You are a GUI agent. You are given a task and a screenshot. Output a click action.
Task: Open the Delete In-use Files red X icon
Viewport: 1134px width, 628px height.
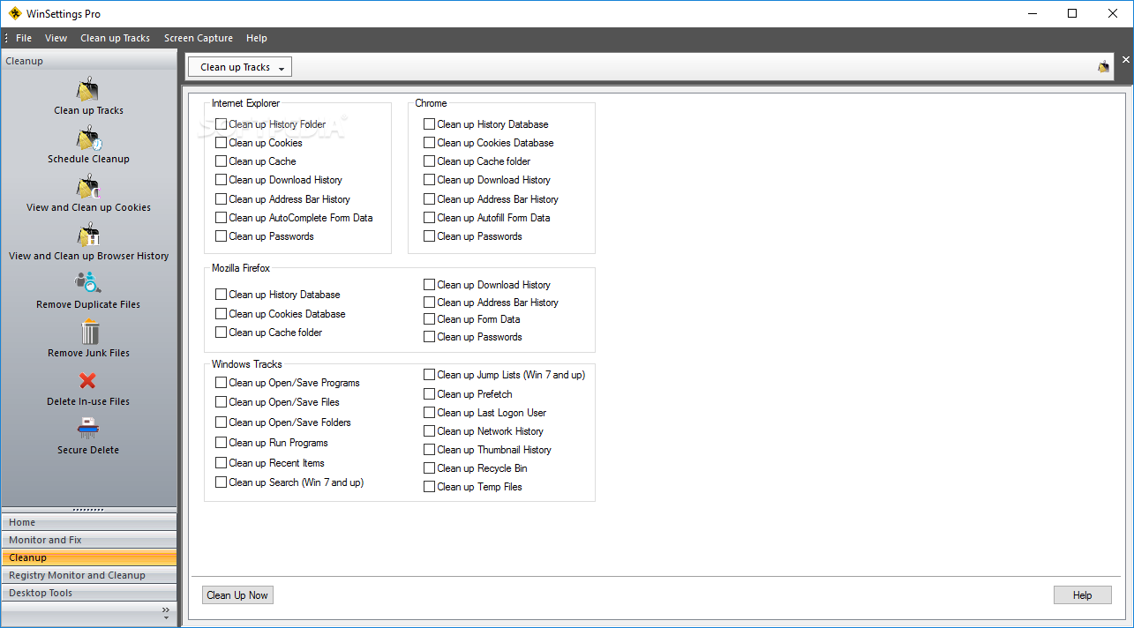click(88, 381)
